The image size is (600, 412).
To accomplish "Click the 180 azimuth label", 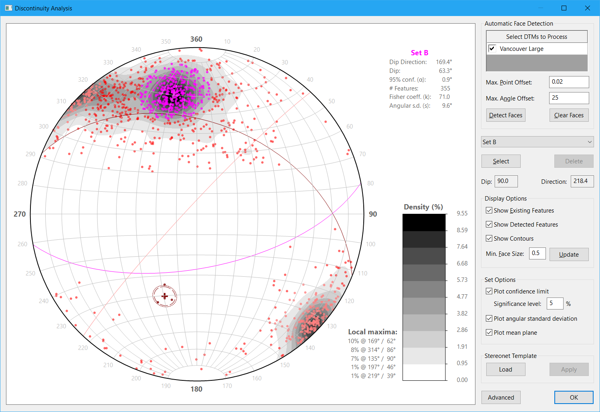I will [196, 389].
